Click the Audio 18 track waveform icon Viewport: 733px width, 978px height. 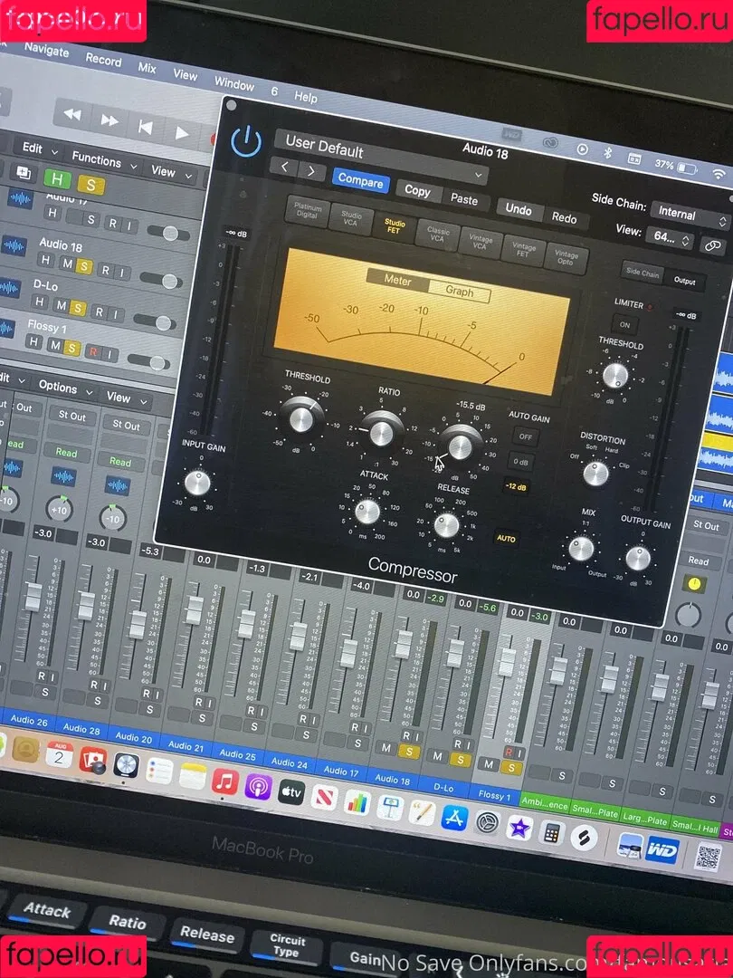tap(14, 245)
